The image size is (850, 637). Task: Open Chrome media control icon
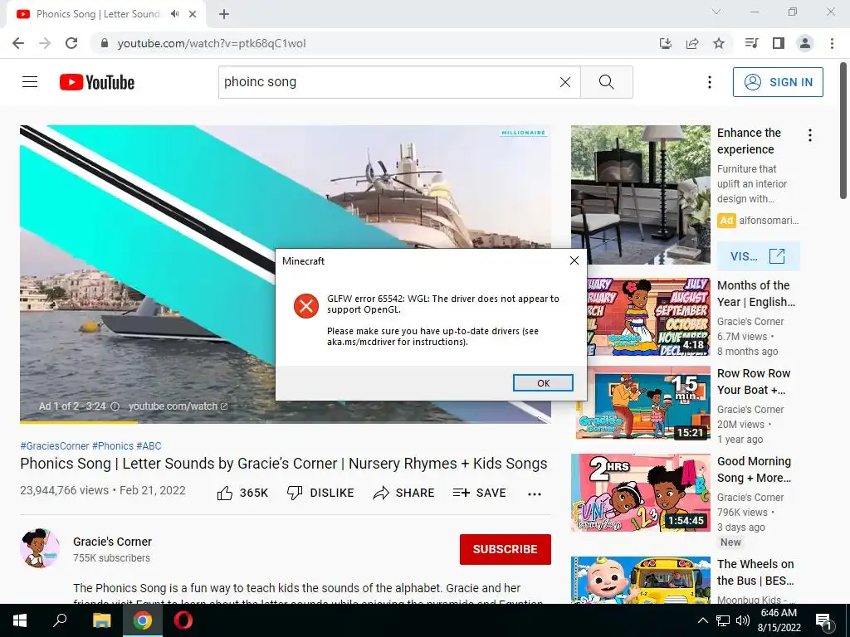pos(751,43)
